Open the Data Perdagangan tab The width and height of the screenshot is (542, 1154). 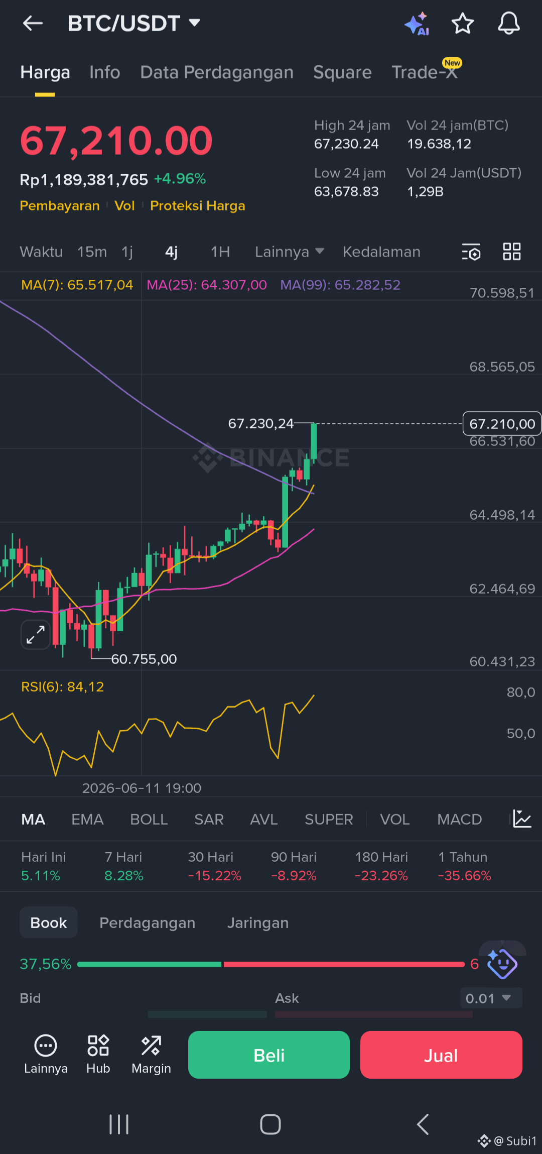click(217, 72)
